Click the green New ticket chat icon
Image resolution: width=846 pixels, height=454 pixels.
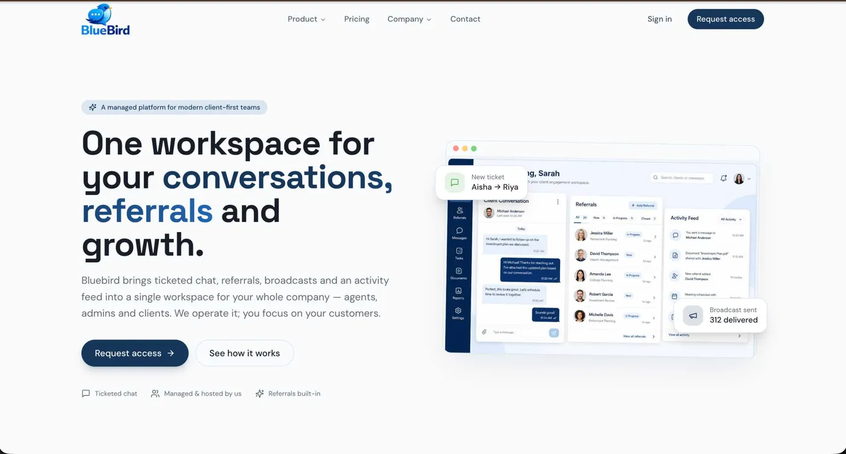coord(455,183)
